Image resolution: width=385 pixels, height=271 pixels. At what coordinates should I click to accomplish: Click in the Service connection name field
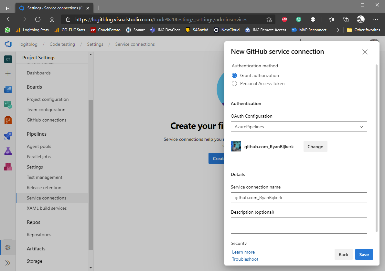[x=299, y=198]
